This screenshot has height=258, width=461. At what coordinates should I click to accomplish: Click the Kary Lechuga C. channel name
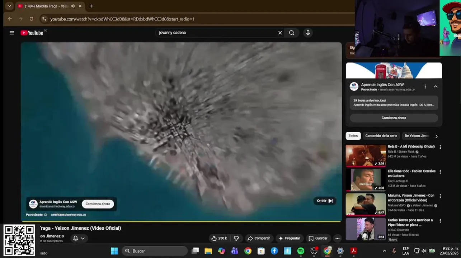click(x=398, y=181)
